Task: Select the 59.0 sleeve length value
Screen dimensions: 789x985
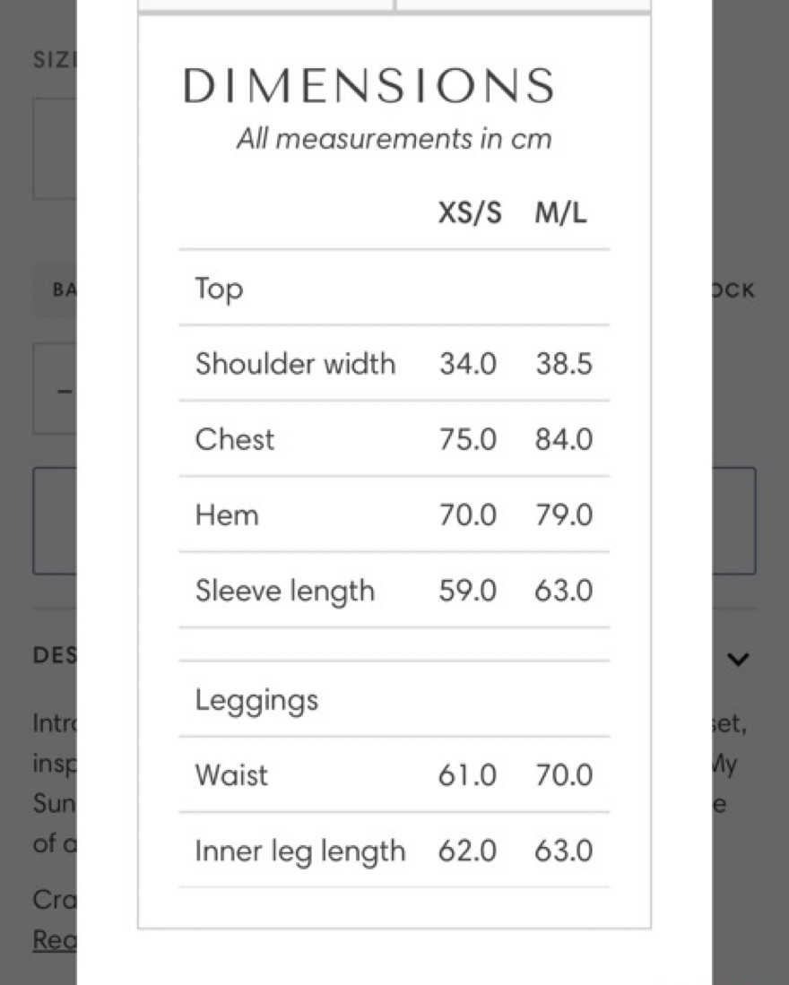Action: pos(468,591)
